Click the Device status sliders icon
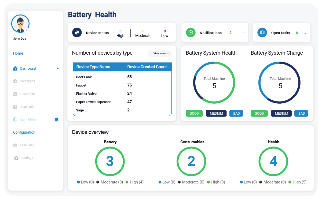Image resolution: width=322 pixels, height=199 pixels. [x=77, y=32]
